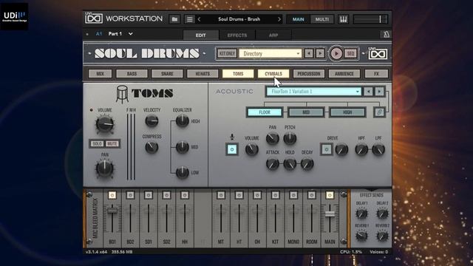The image size is (473, 266).
Task: Select next tom variation arrow
Action: coord(379,92)
